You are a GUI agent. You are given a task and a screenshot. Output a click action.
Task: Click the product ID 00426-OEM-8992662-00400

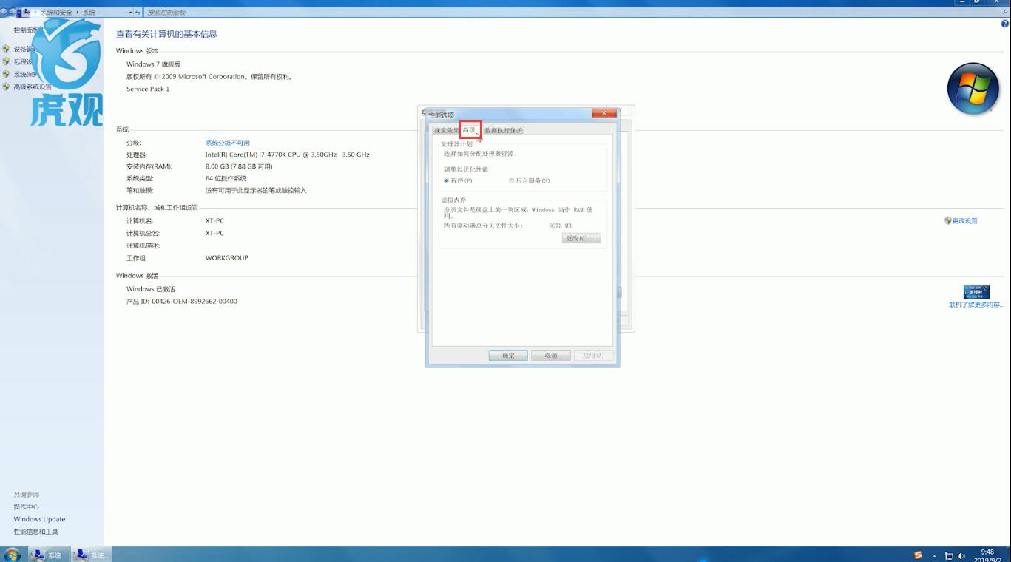(195, 301)
